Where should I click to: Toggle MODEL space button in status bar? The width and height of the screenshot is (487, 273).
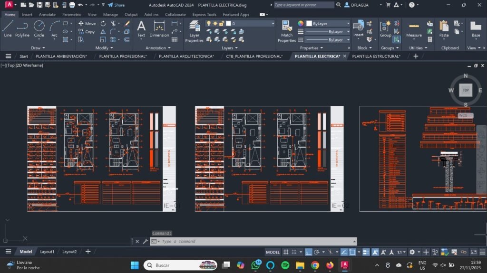click(273, 252)
